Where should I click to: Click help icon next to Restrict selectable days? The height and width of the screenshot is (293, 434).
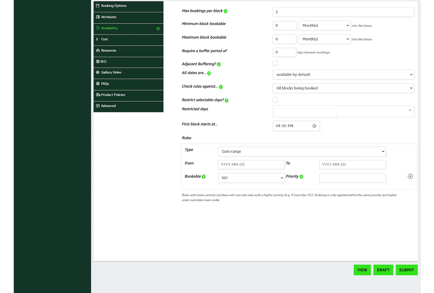226,100
